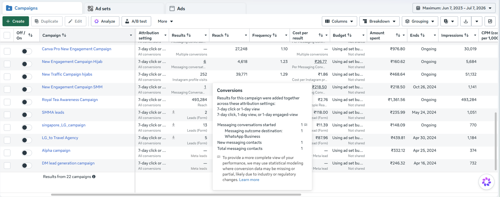Click the Campaign column sort arrows

coord(64,35)
